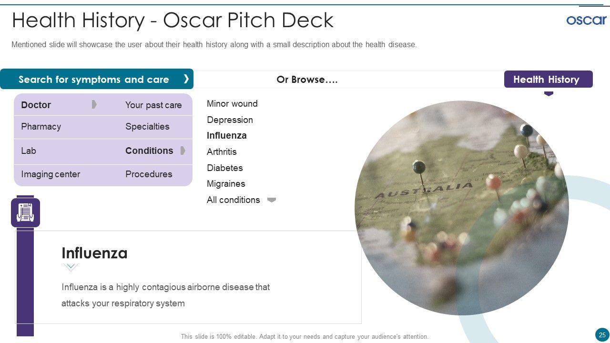Click the slide number 25 badge

click(x=602, y=335)
